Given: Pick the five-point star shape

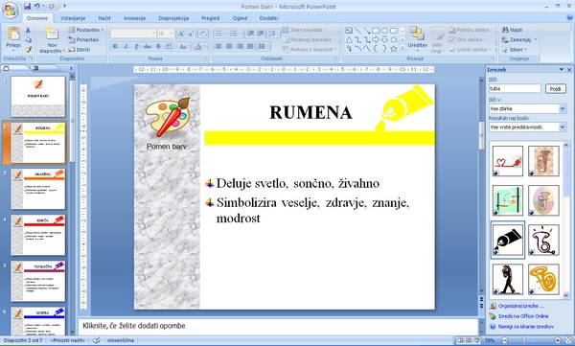Looking at the screenshot, I should pyautogui.click(x=394, y=49).
